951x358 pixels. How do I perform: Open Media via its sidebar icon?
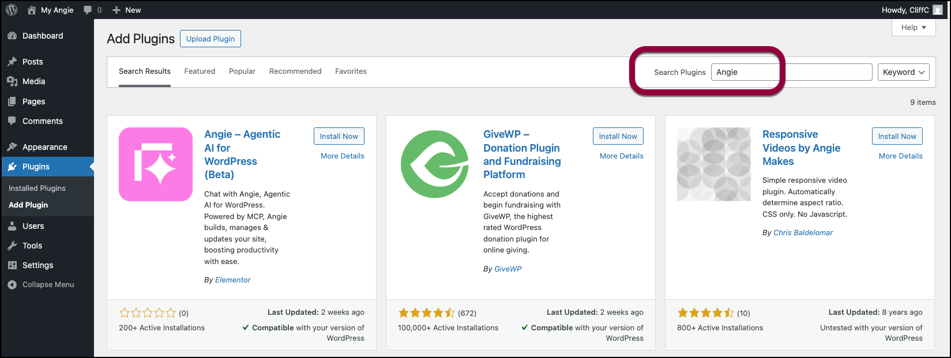[x=12, y=81]
